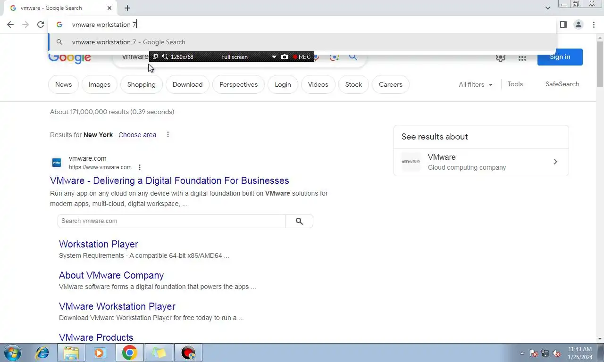Select the Perspectives filter chip
The image size is (604, 362).
click(238, 84)
